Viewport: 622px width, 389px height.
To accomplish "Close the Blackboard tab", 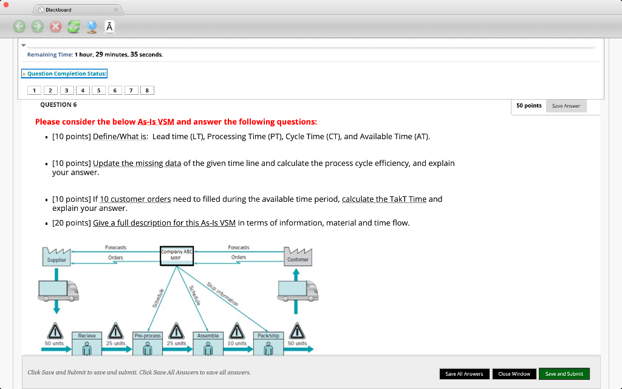I will point(116,10).
